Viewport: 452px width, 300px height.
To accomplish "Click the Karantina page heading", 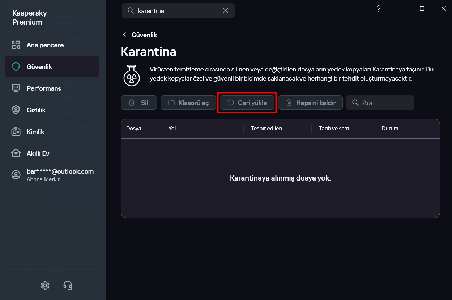I will click(x=149, y=52).
